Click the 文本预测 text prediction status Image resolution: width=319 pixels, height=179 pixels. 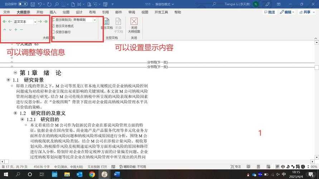coord(97,167)
